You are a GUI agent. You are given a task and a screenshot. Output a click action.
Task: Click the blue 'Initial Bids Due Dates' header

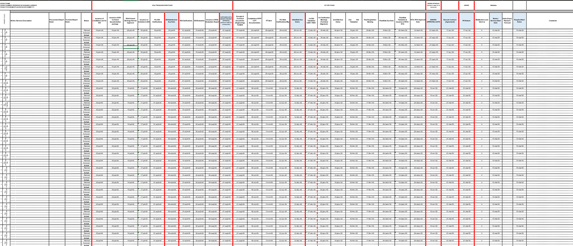(x=297, y=21)
